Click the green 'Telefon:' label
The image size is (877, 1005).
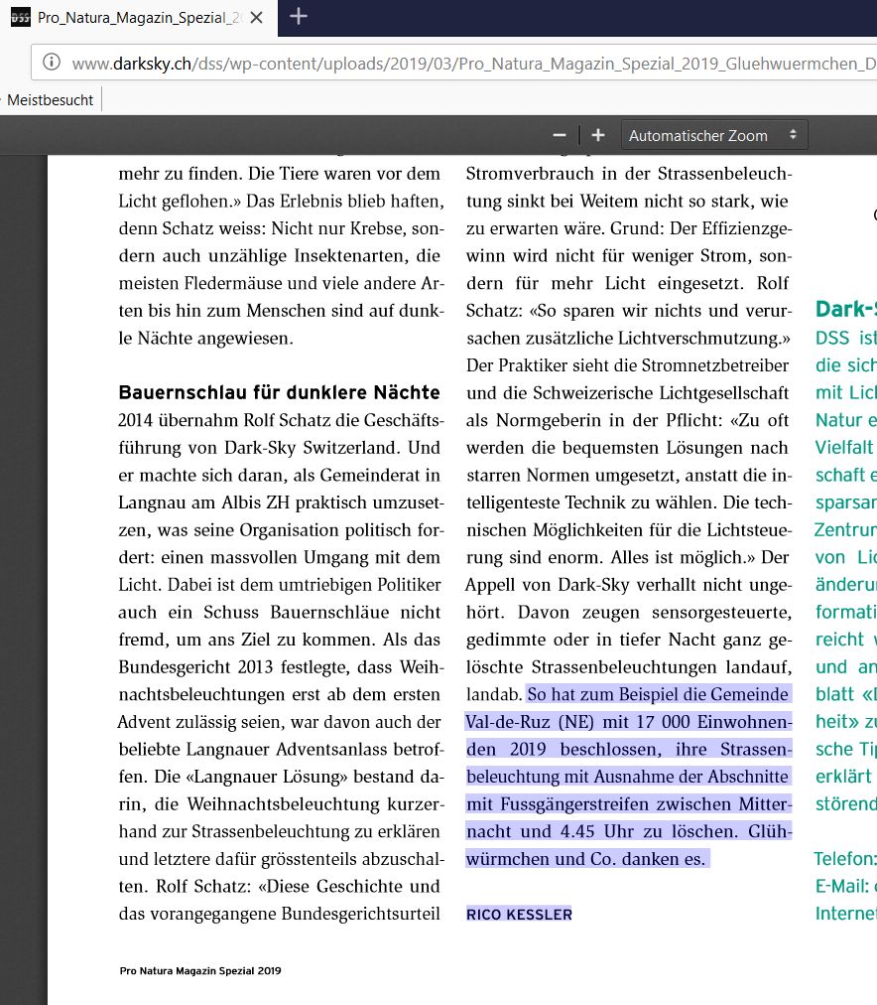(x=844, y=859)
